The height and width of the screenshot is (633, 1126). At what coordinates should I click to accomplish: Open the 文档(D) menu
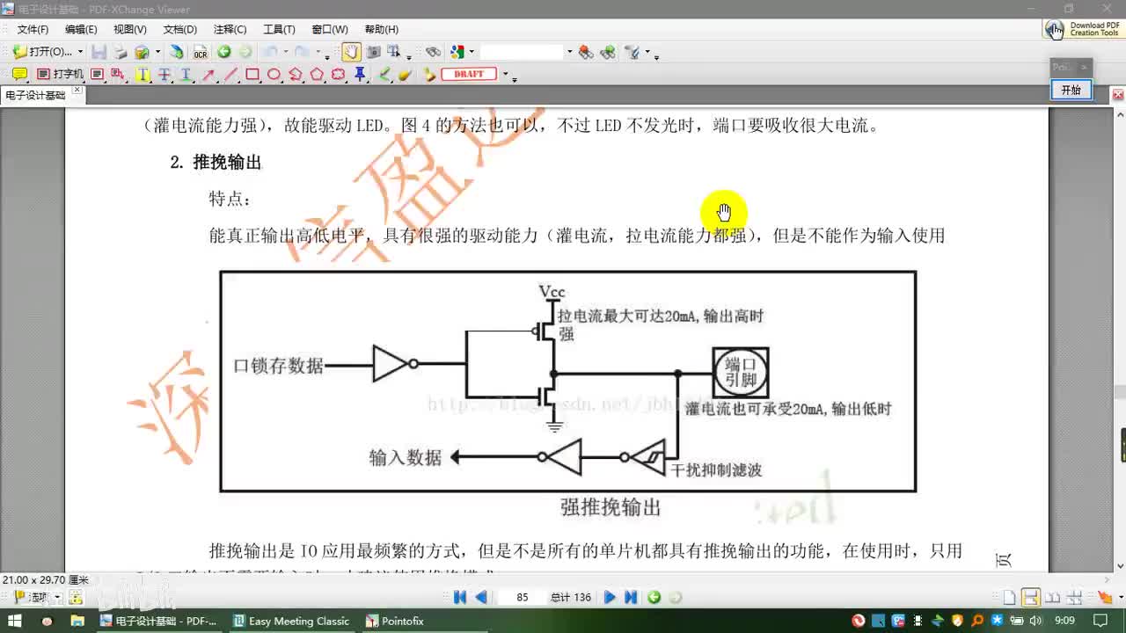point(180,29)
